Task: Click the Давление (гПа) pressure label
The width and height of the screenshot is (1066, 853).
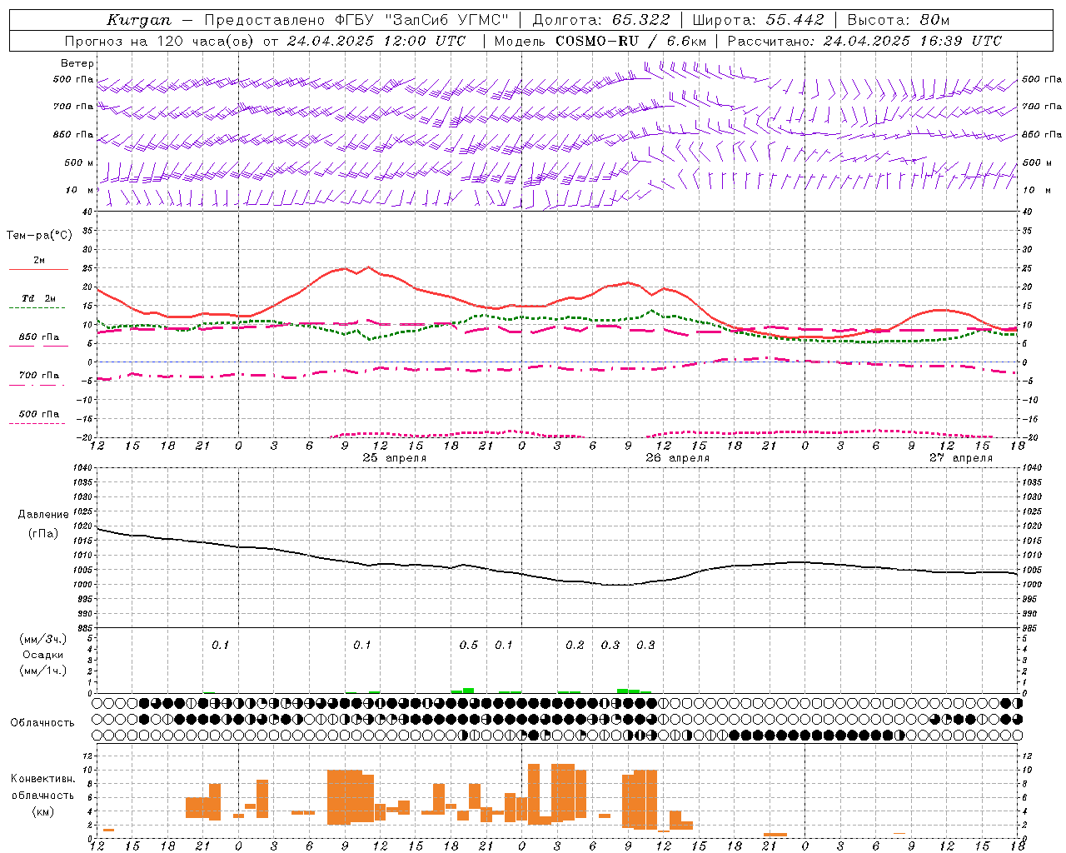Action: coord(43,524)
